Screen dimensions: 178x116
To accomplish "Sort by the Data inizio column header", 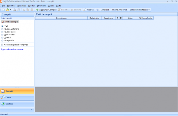I will 94,18.
